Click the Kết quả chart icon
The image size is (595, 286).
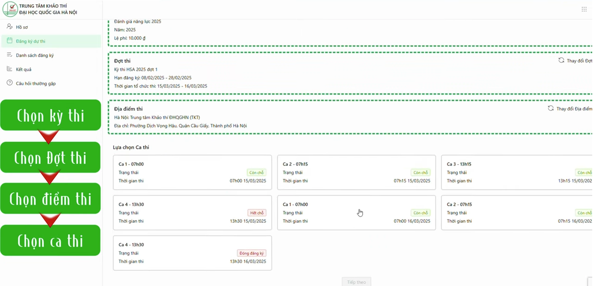point(10,69)
